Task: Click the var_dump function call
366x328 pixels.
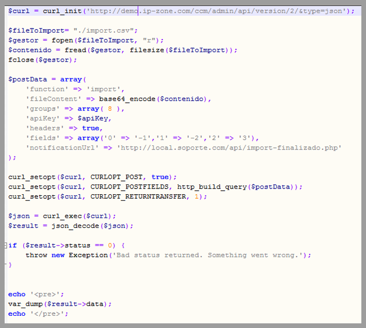Action: tap(26, 304)
